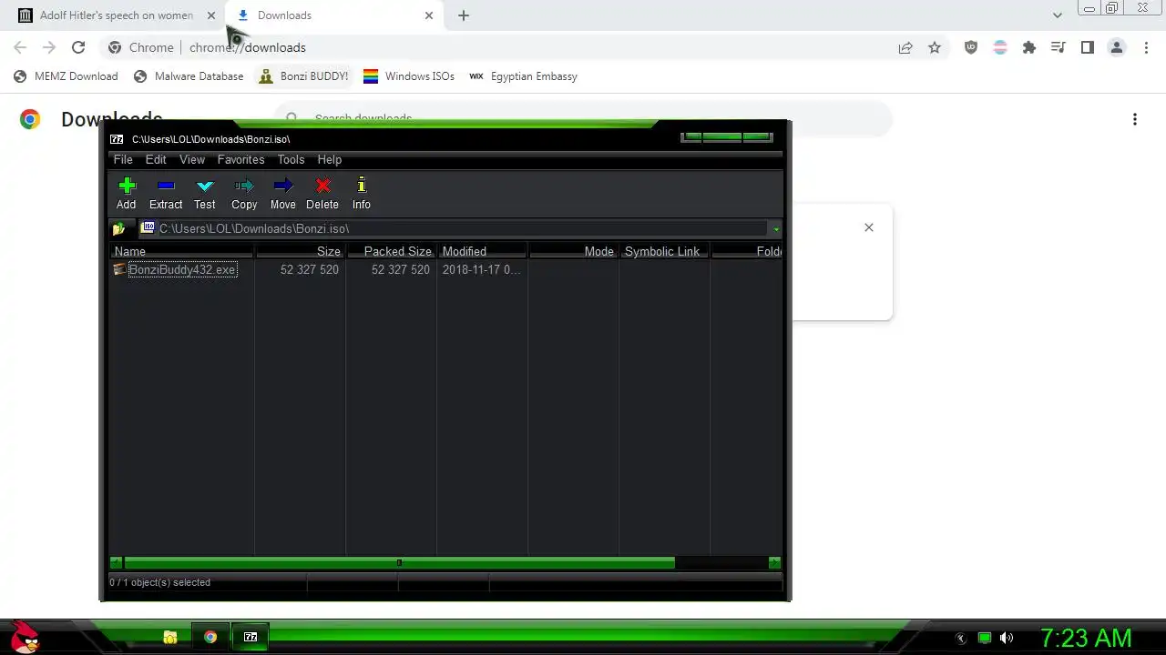The width and height of the screenshot is (1166, 655).
Task: Click the 7-Zip taskbar icon
Action: point(251,638)
